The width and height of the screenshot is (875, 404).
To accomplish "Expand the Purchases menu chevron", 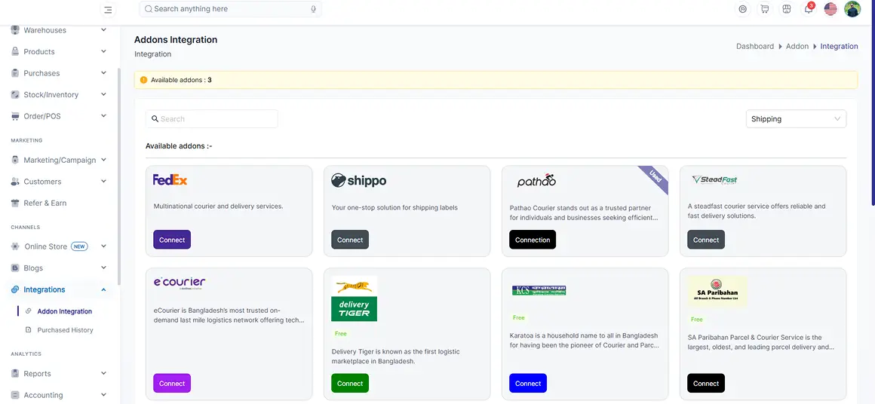I will click(104, 73).
